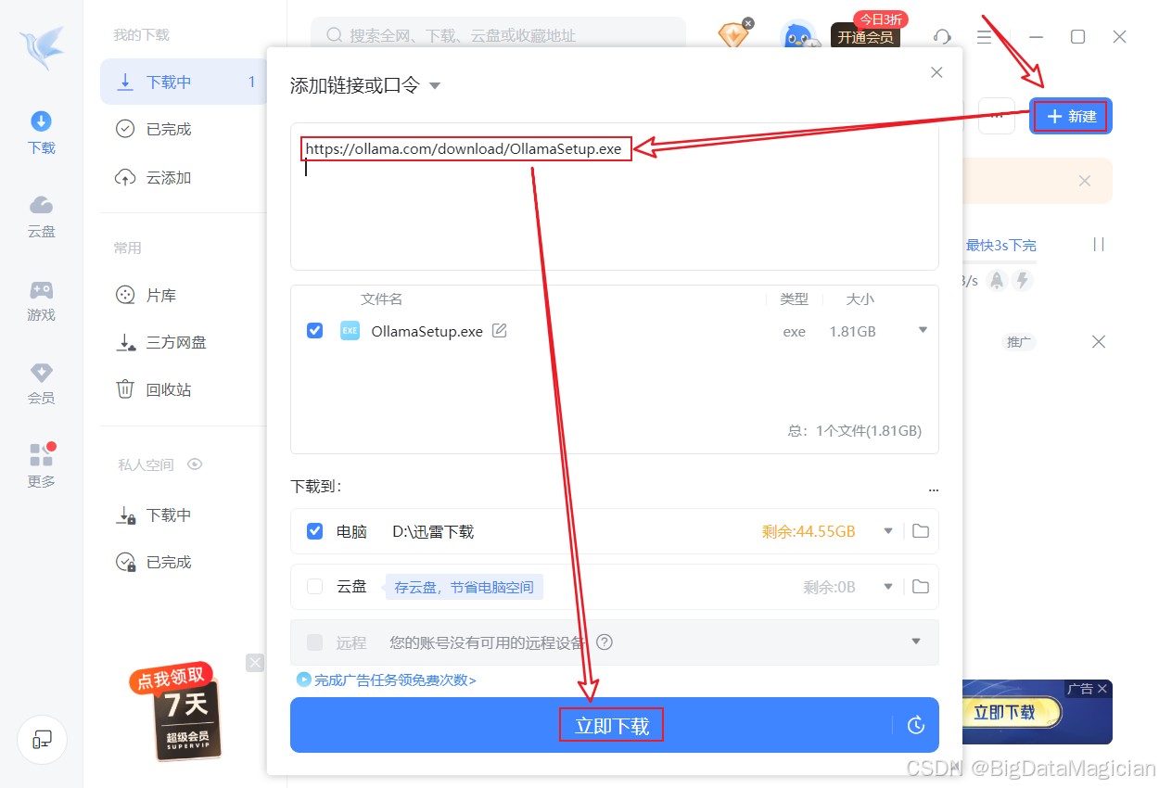Viewport: 1159px width, 788px height.
Task: Dismiss the orange notice banner
Action: (1085, 181)
